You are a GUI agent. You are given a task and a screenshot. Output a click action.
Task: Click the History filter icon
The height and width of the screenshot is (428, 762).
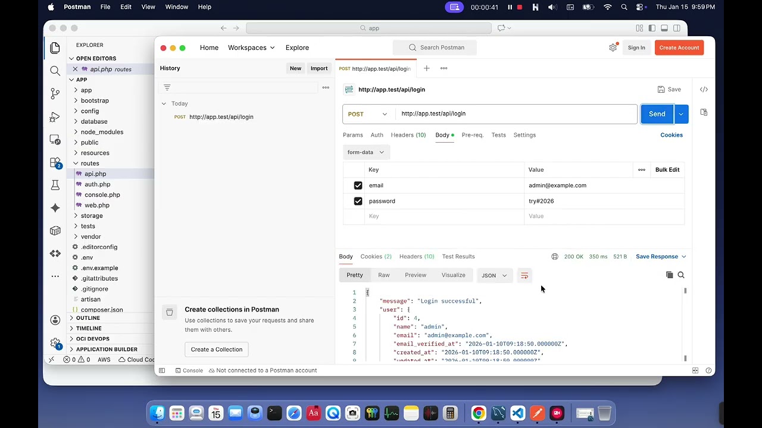(x=167, y=87)
